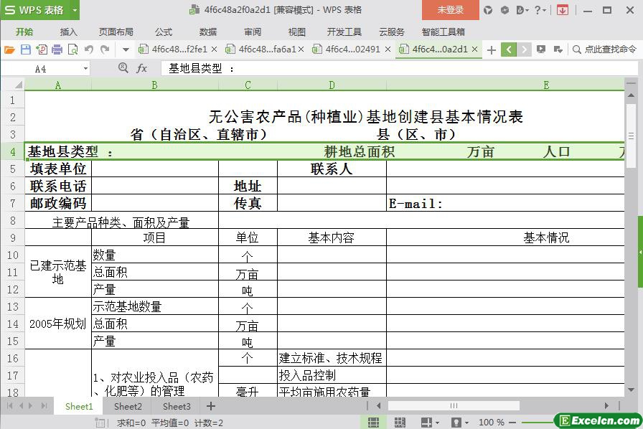Switch to normal view in the status bar
The width and height of the screenshot is (643, 429).
(373, 423)
